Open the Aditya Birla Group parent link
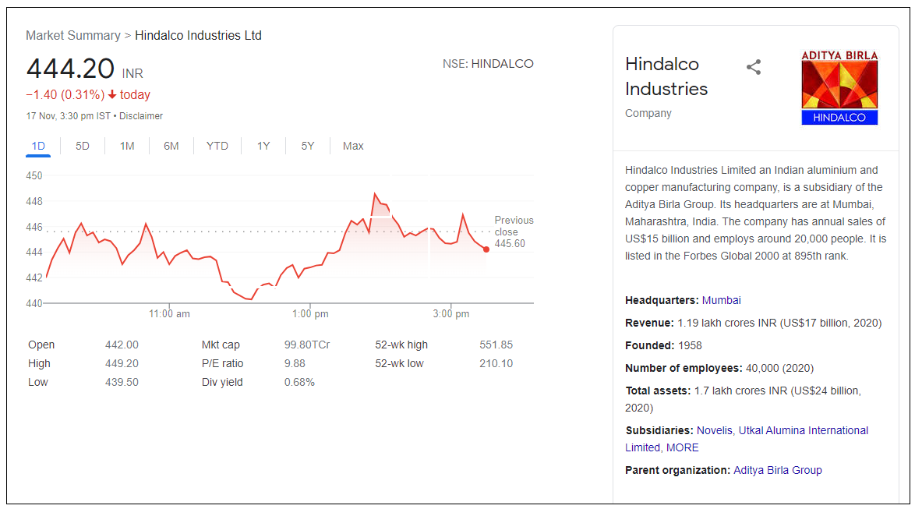 click(x=777, y=470)
